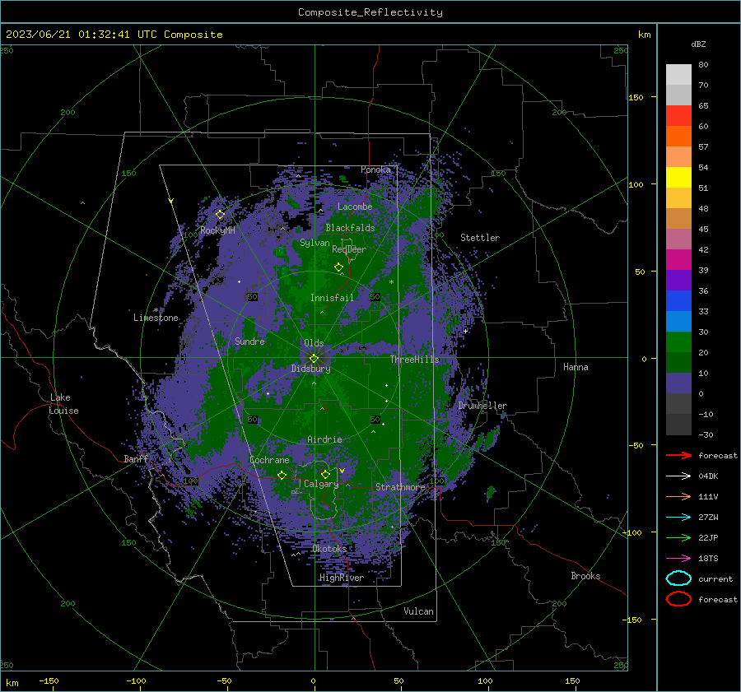Screen dimensions: 741x692
Task: Click the 18TS legend label text
Action: [708, 559]
